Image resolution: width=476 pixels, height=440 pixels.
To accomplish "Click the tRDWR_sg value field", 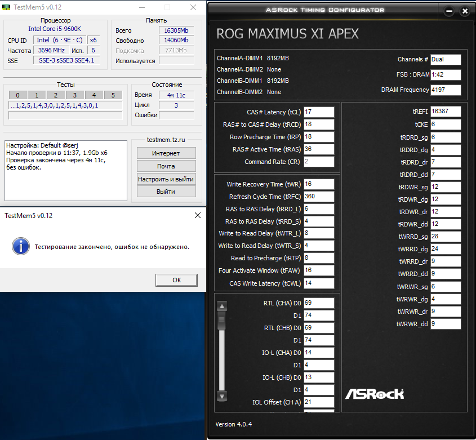I will point(446,186).
